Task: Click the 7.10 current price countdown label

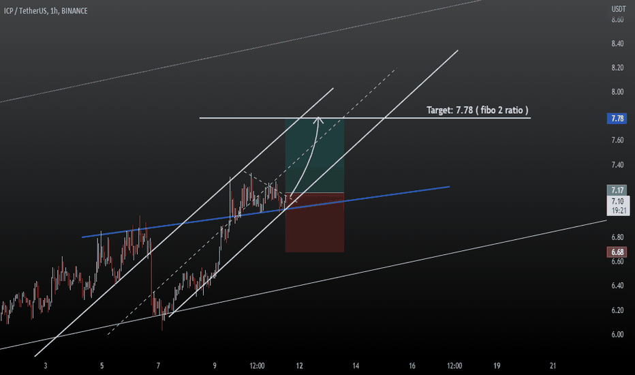Action: (618, 205)
